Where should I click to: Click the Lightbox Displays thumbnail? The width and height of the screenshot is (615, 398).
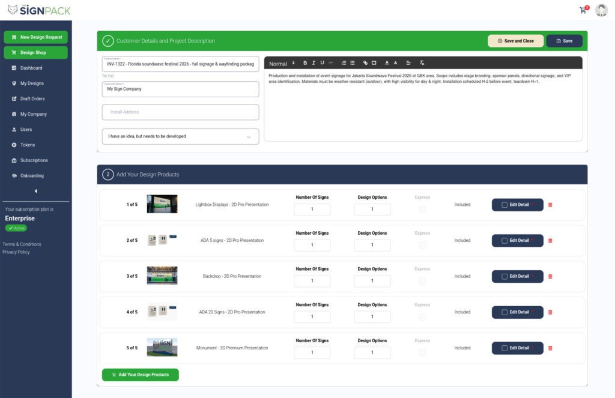coord(162,204)
